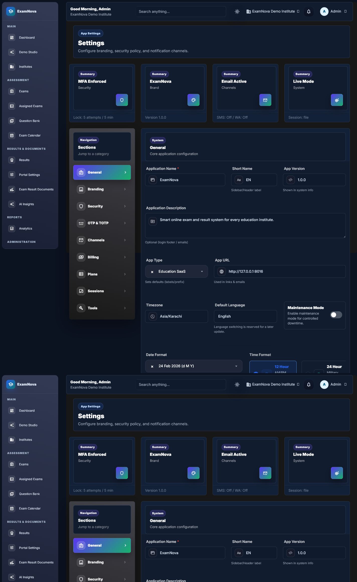Image resolution: width=357 pixels, height=582 pixels.
Task: Open the App Type dropdown showing Education SaaS
Action: (176, 271)
